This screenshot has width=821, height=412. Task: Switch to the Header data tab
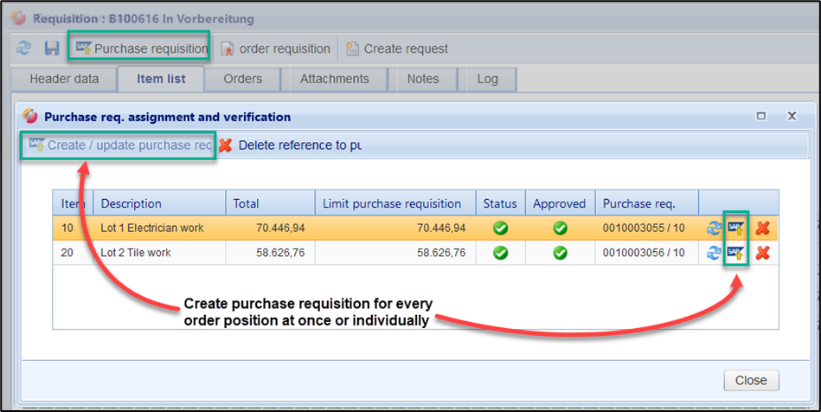pyautogui.click(x=64, y=79)
